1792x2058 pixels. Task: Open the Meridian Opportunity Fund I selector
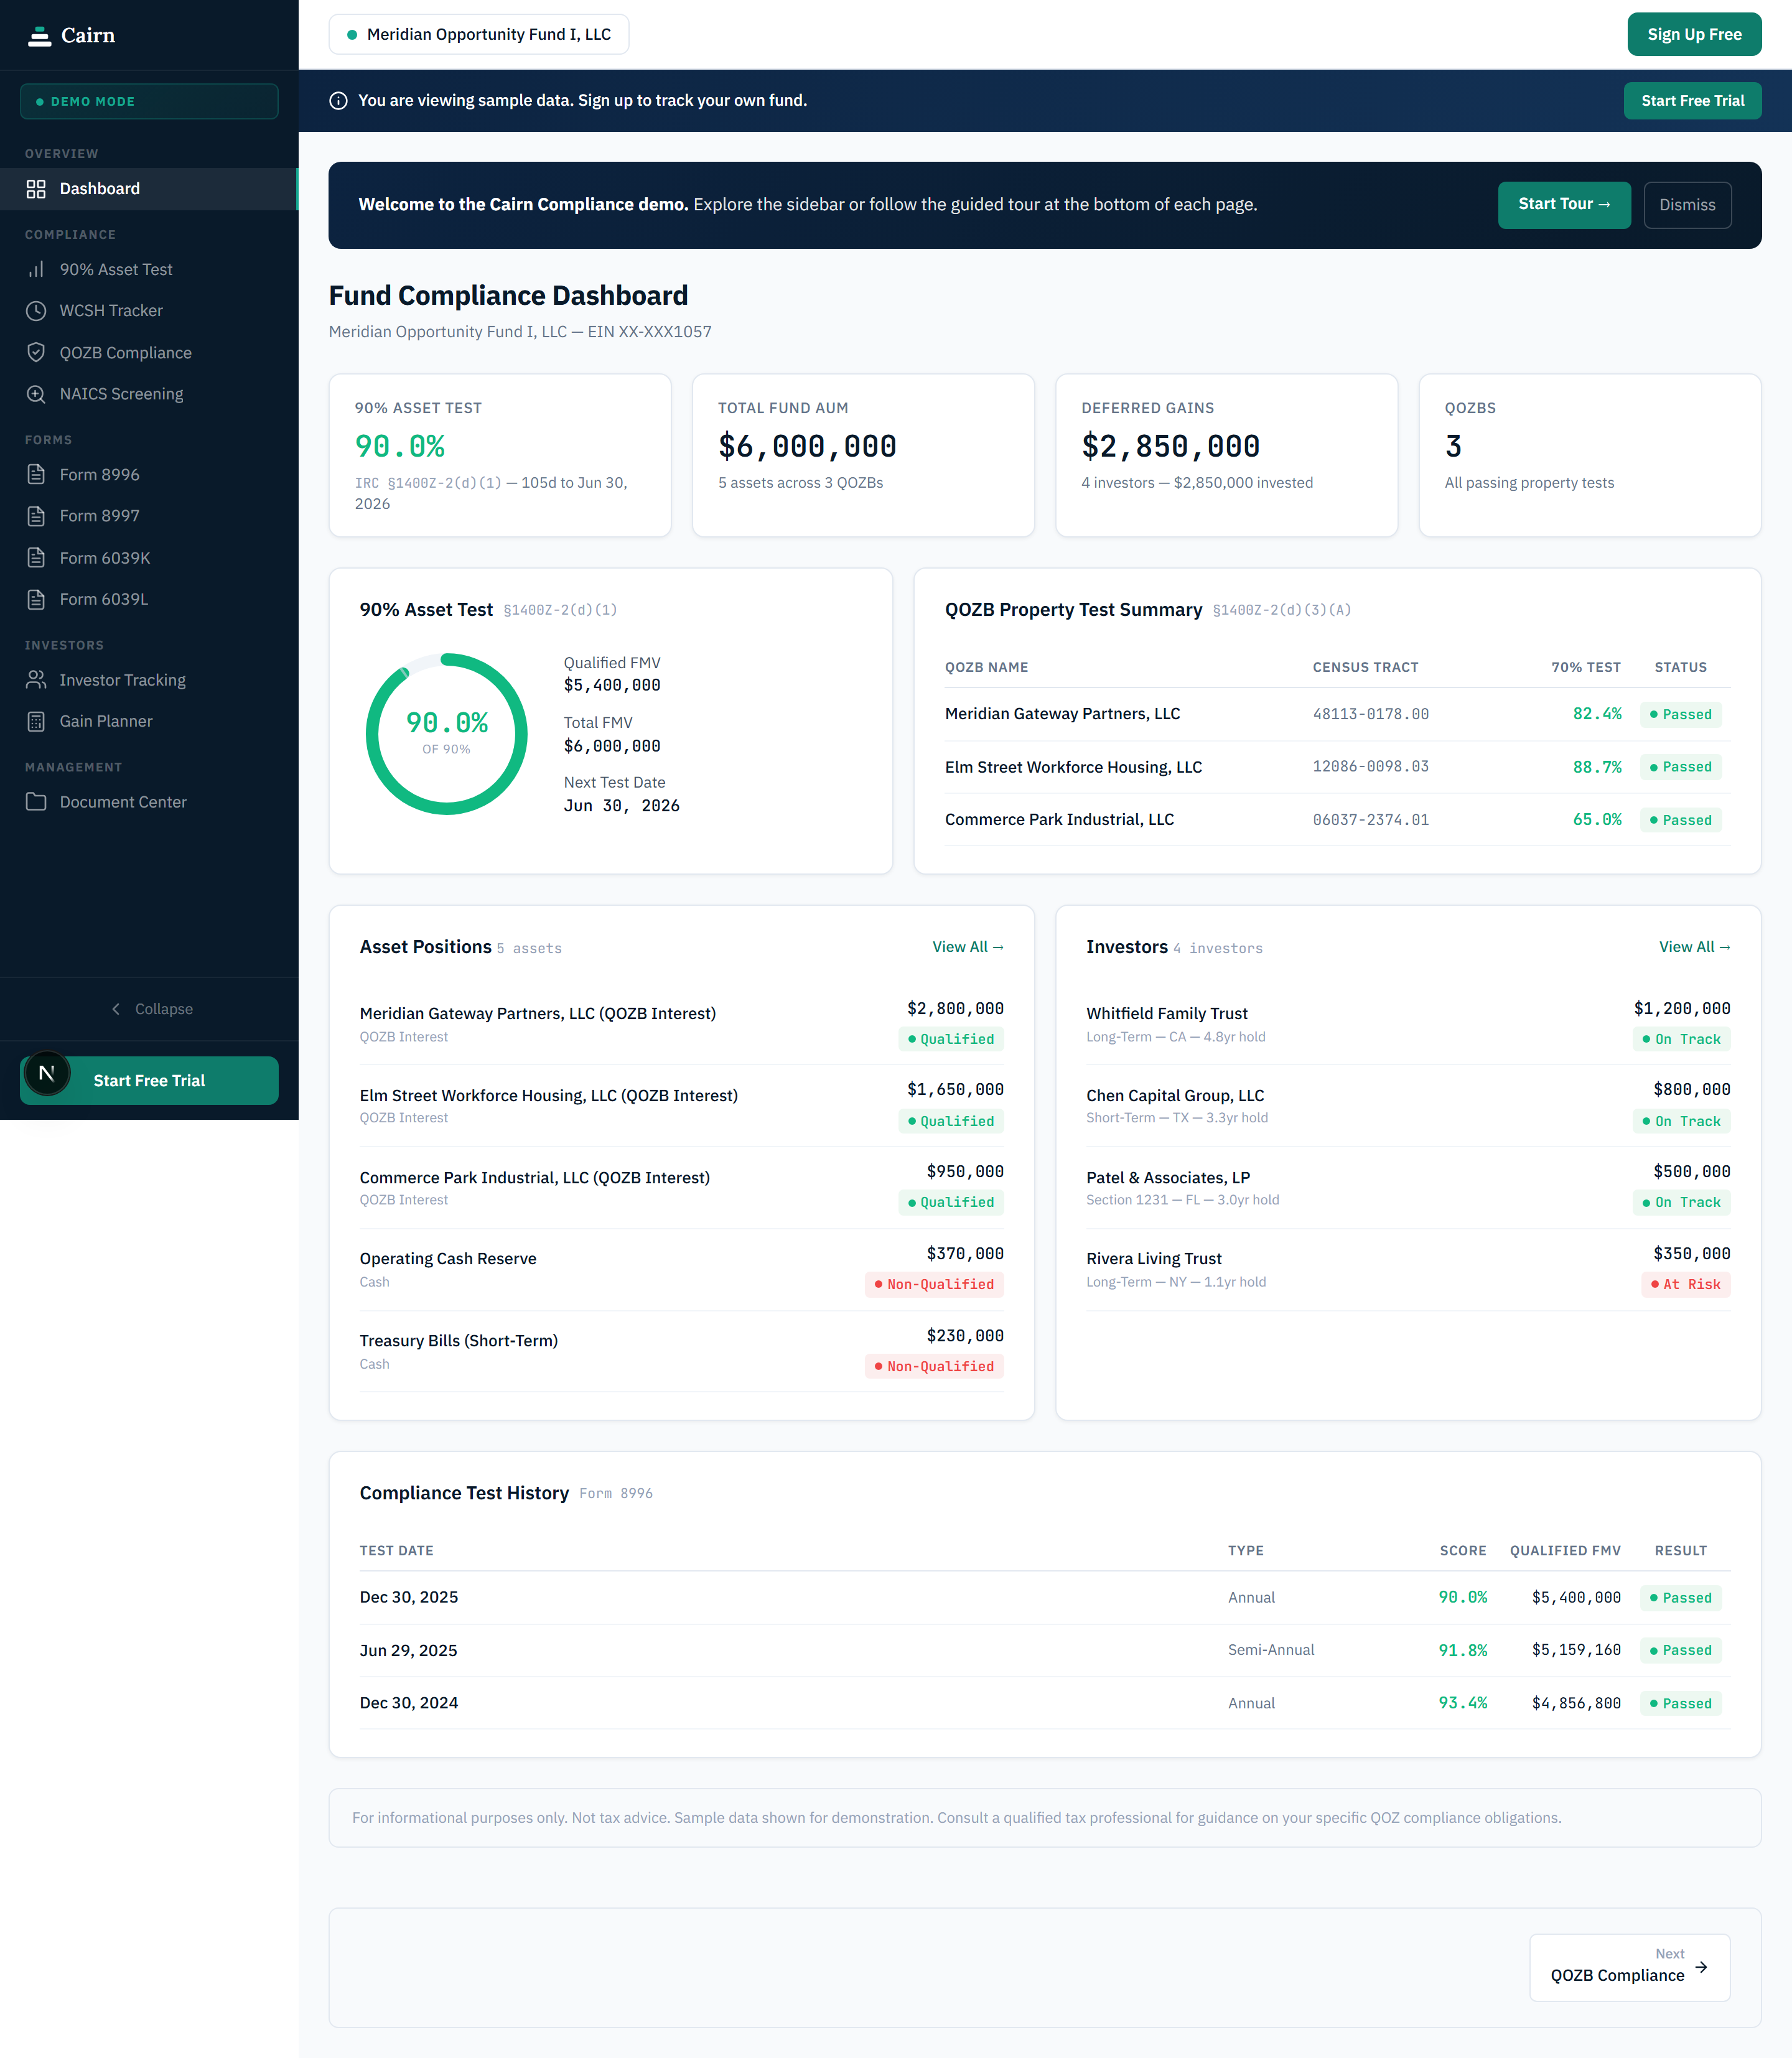tap(479, 34)
